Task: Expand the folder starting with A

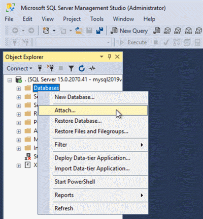Action: (x=19, y=131)
